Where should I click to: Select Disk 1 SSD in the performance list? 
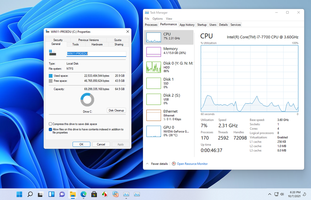169,83
